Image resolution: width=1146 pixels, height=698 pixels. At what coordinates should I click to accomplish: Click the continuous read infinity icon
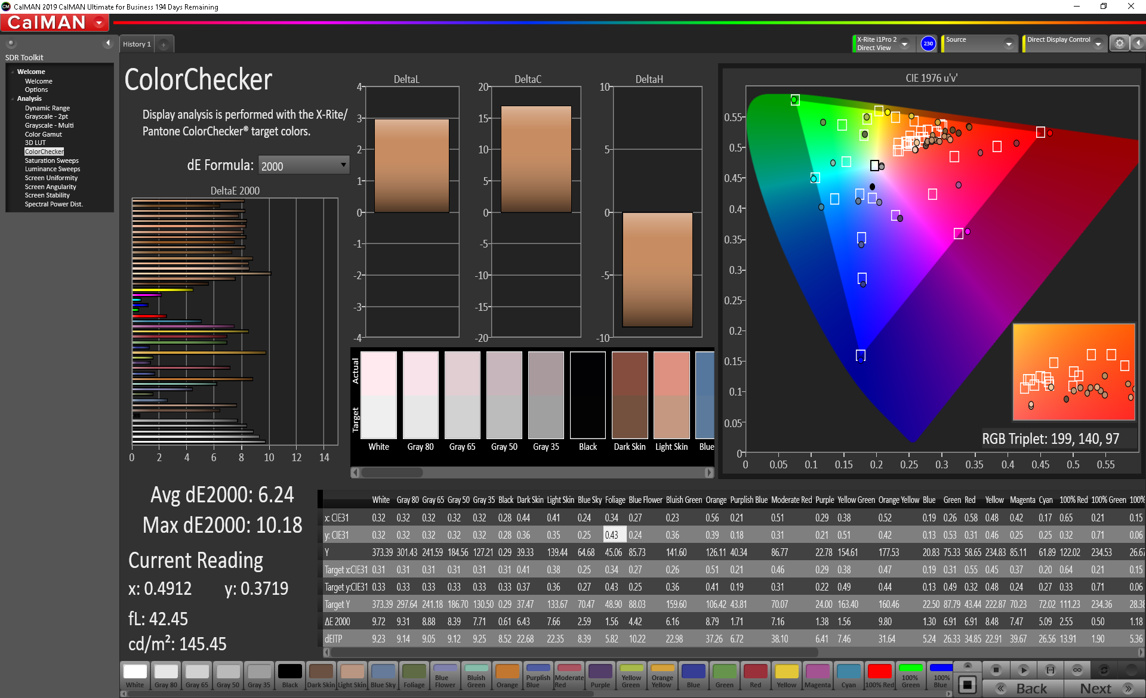tap(1077, 670)
